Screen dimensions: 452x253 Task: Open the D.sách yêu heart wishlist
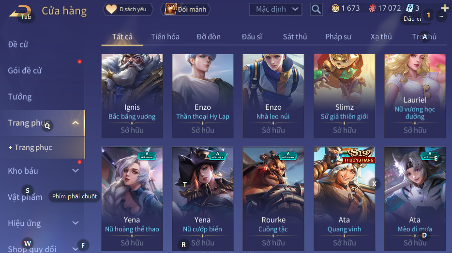pyautogui.click(x=128, y=9)
